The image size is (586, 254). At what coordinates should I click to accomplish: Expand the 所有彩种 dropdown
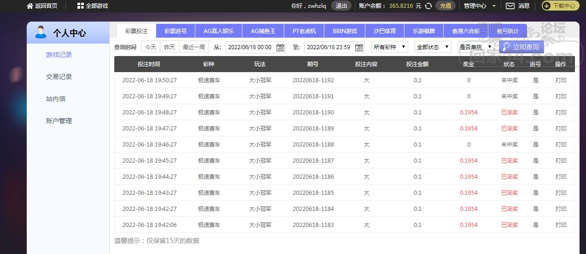[389, 47]
